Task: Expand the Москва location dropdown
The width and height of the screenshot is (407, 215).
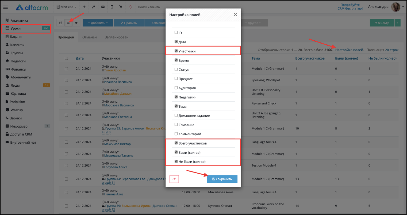Action: [67, 7]
